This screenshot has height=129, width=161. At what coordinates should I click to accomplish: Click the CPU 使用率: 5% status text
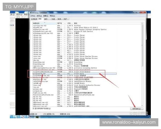(49, 114)
